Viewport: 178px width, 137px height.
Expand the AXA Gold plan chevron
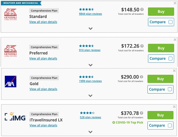coord(91,96)
